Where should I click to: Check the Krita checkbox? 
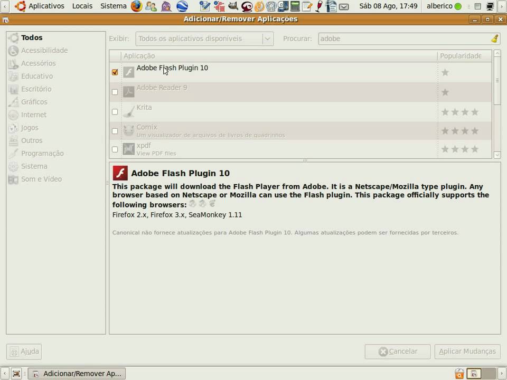[115, 112]
